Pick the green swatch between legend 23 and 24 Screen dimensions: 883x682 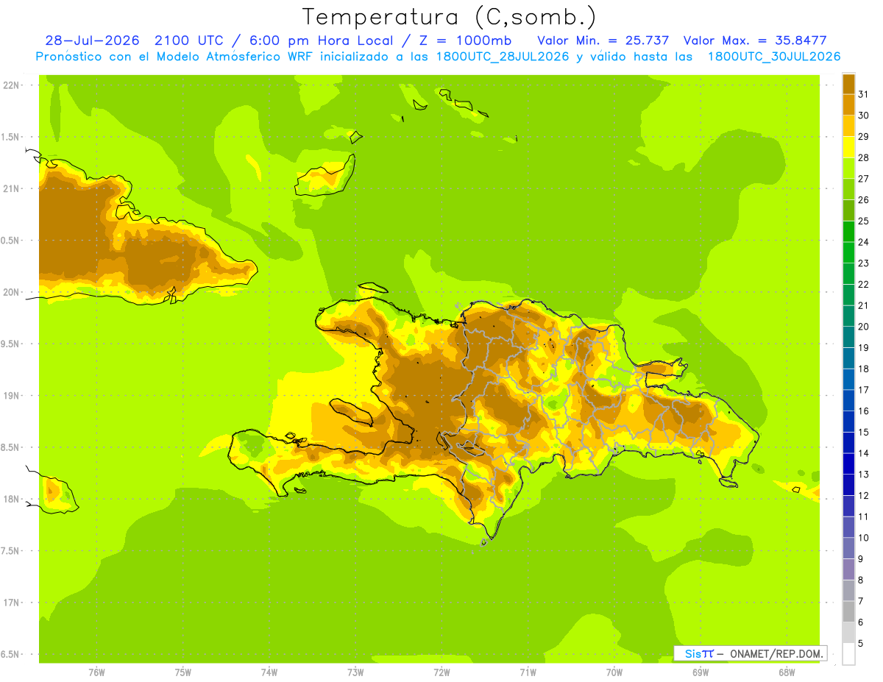[x=848, y=253]
